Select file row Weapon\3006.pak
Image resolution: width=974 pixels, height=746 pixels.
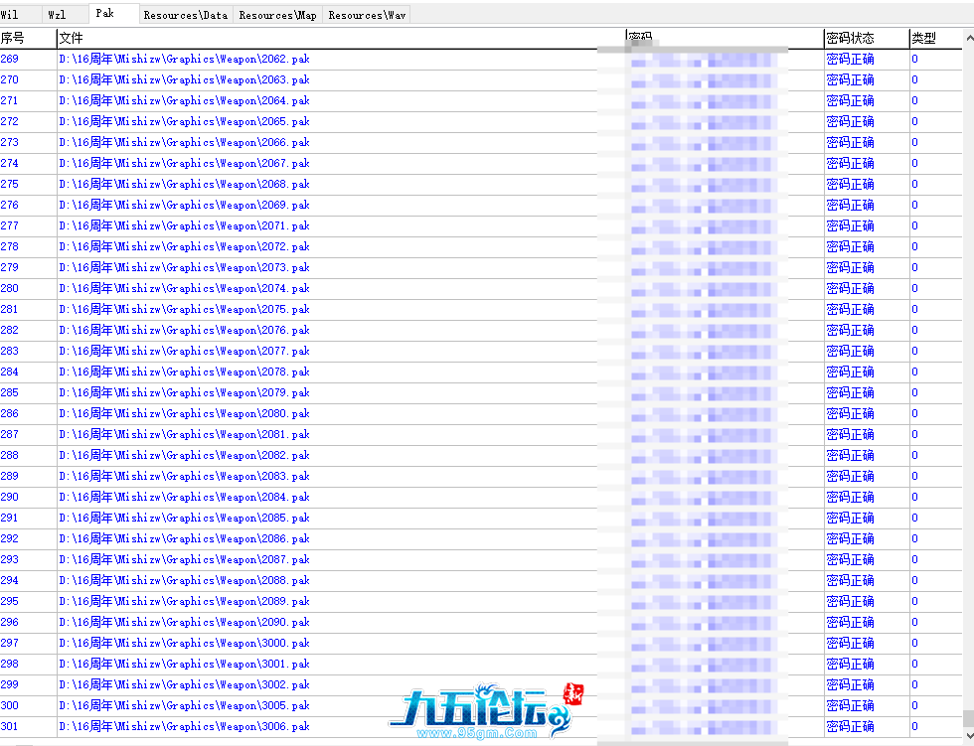(x=481, y=726)
